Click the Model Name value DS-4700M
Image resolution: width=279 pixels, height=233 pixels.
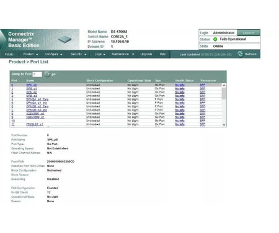coord(119,32)
